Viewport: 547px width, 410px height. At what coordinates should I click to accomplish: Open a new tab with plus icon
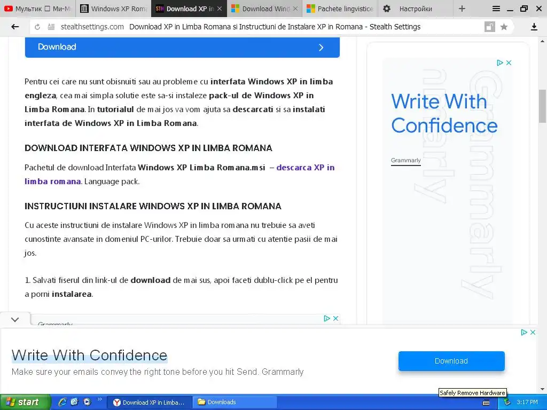(462, 9)
